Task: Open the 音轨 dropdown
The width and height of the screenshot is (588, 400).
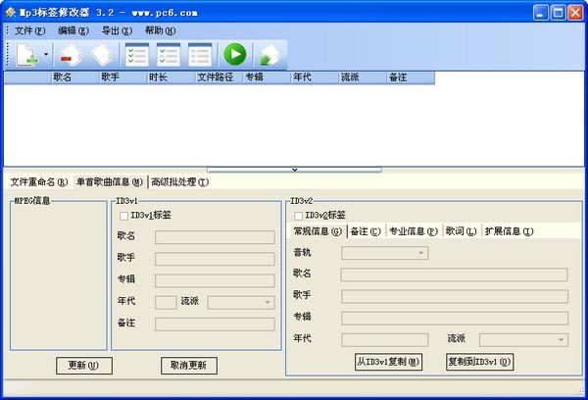Action: [x=384, y=253]
